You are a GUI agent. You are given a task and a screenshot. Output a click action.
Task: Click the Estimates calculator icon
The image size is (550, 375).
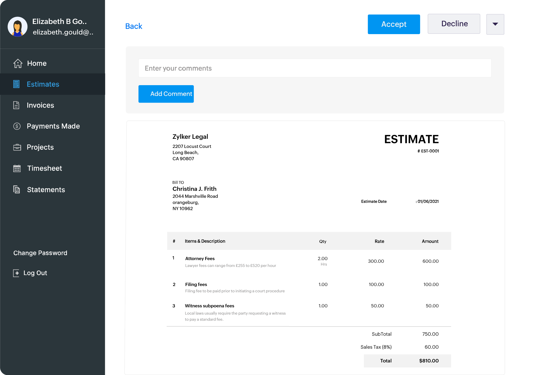tap(17, 84)
